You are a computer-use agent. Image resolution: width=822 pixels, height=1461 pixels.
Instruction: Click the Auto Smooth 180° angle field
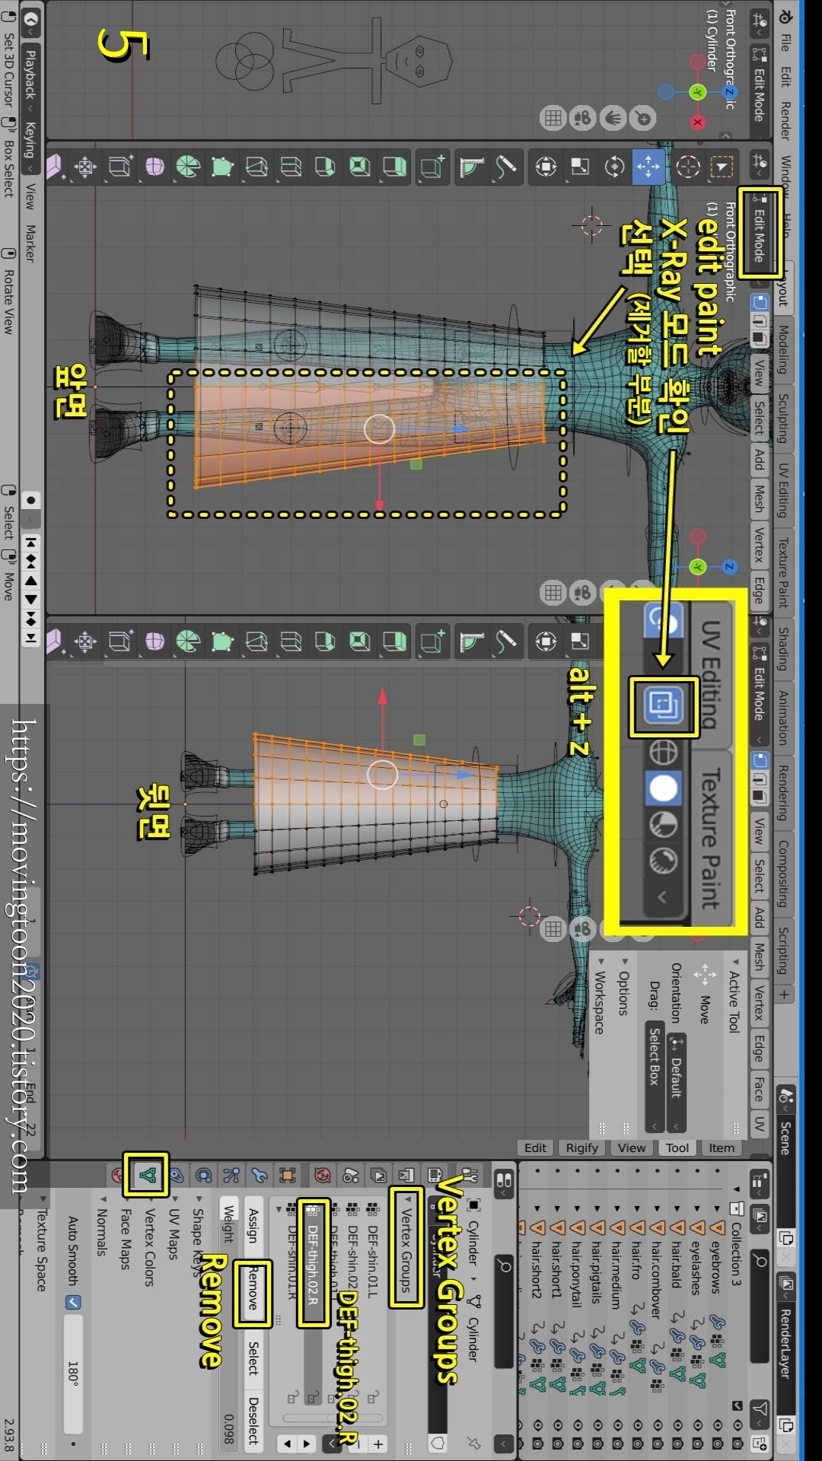(x=73, y=1373)
